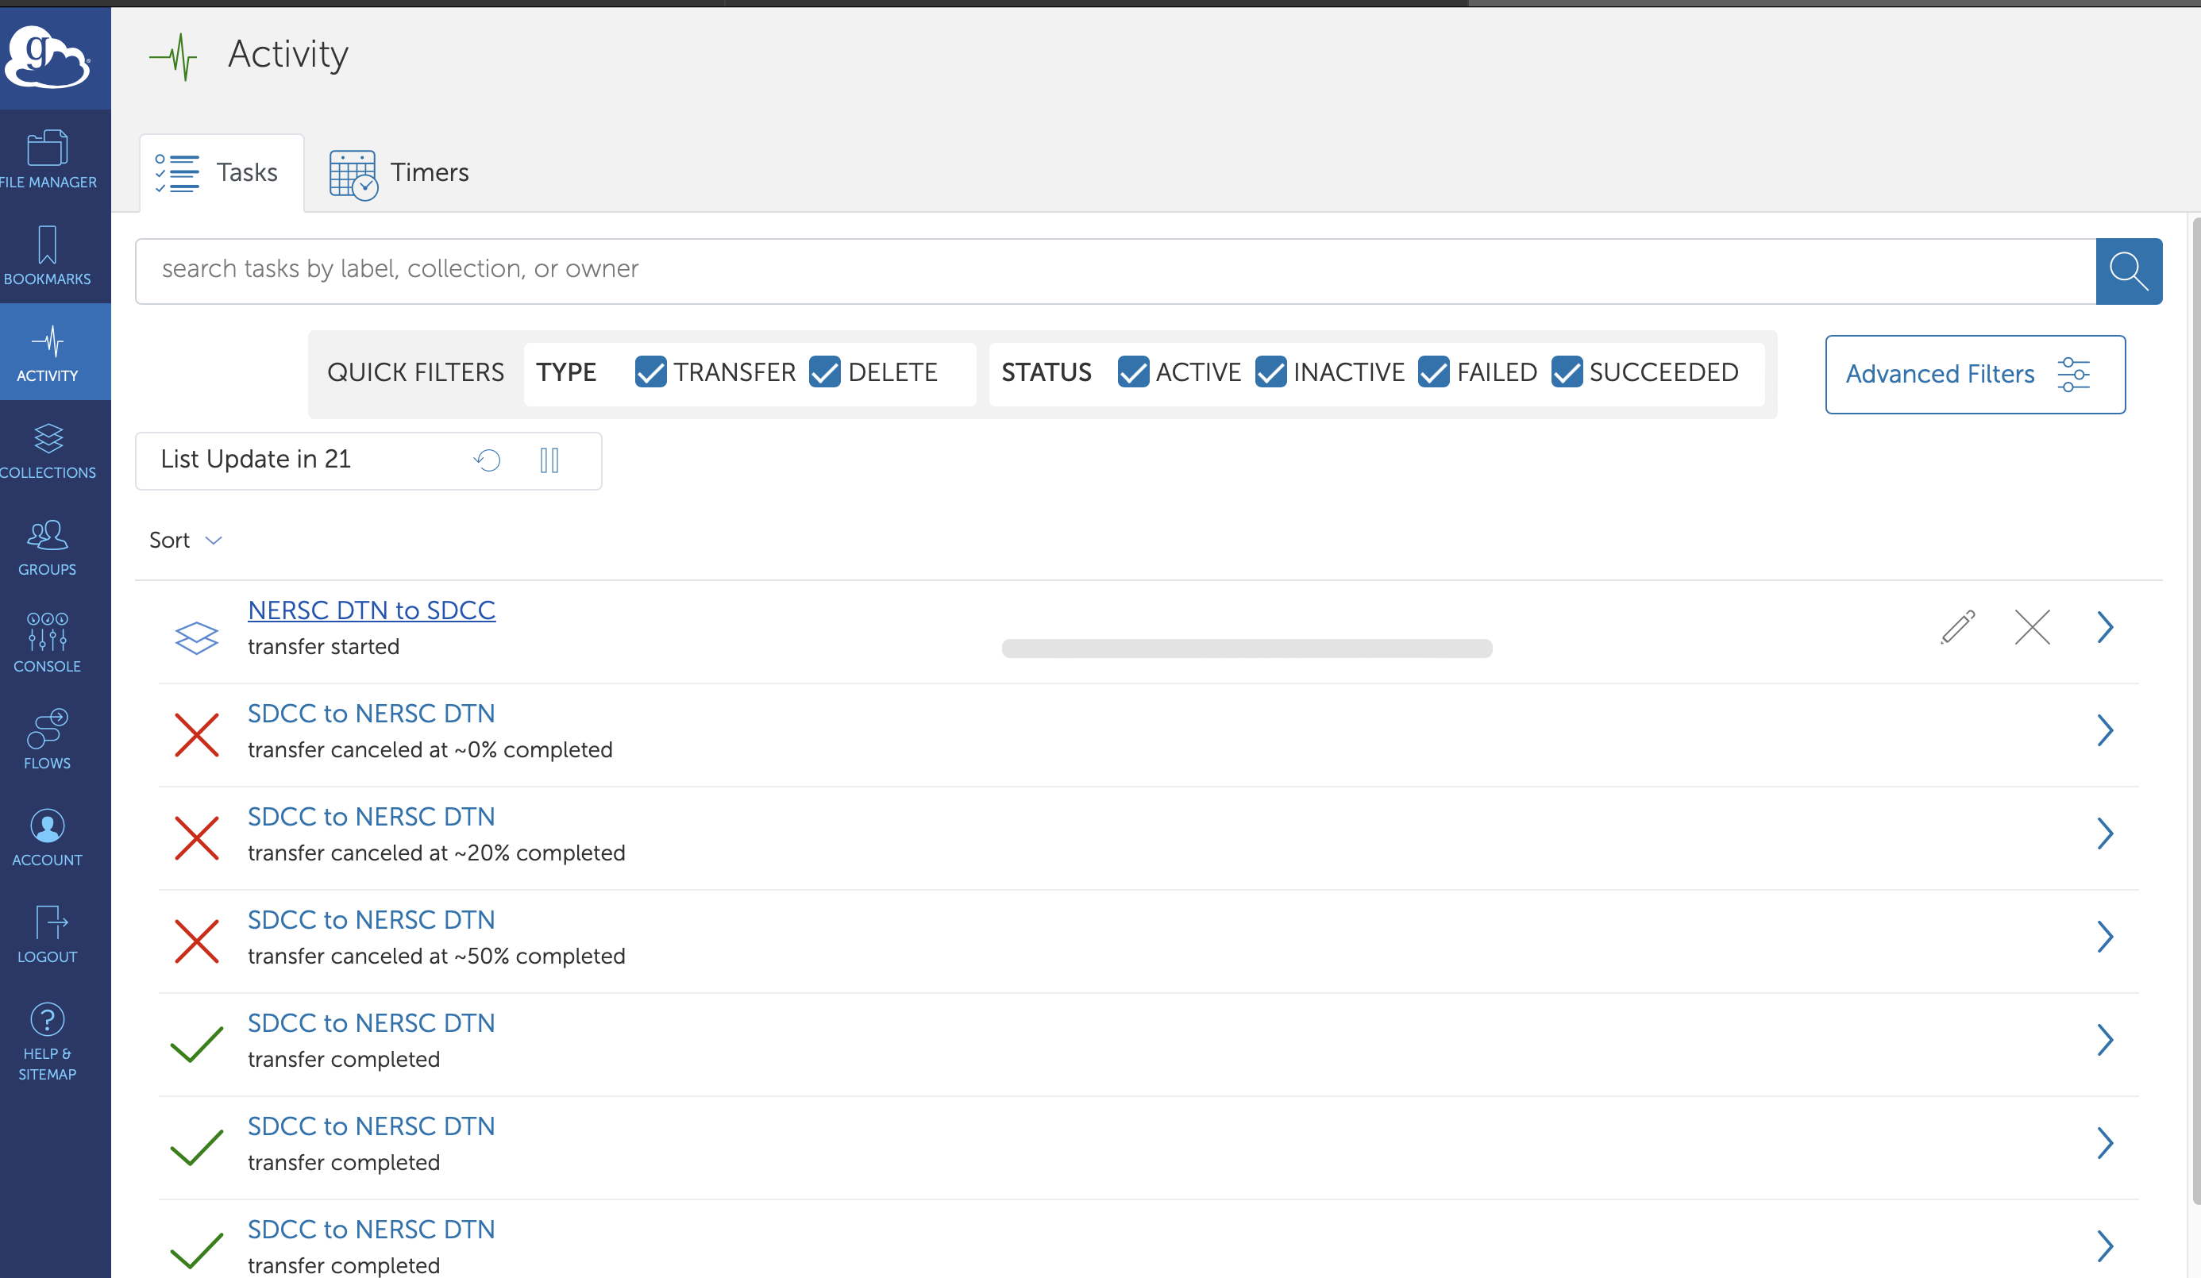This screenshot has width=2201, height=1278.
Task: Click the search tasks input field
Action: click(1116, 271)
